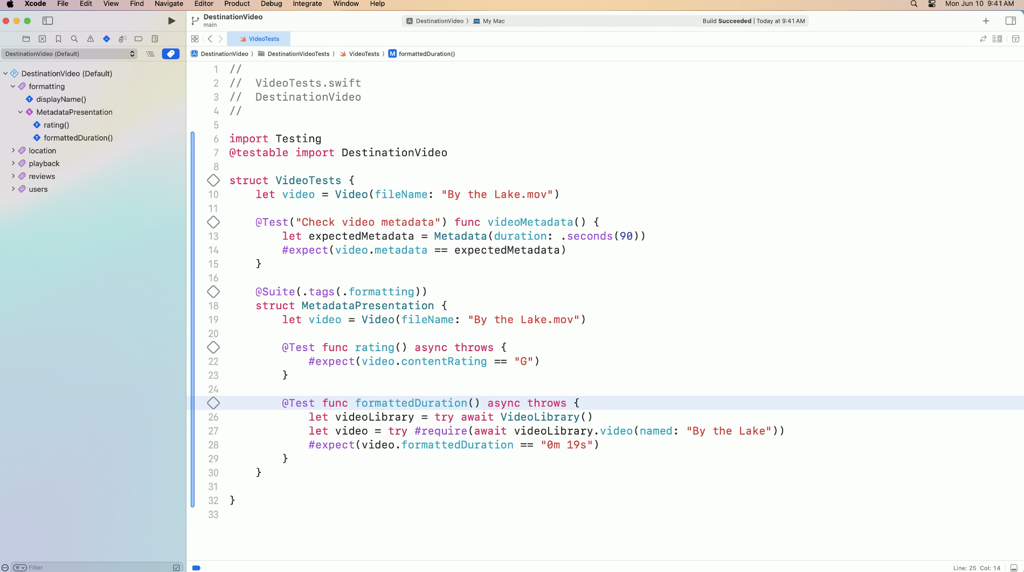1024x572 pixels.
Task: Run videoMetadata() test diamond in gutter
Action: tap(213, 222)
